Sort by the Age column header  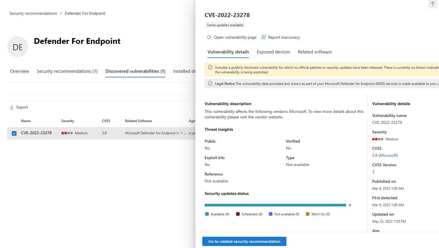(x=192, y=121)
